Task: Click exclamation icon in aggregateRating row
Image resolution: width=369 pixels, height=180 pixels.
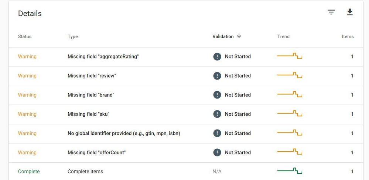Action: pyautogui.click(x=217, y=57)
